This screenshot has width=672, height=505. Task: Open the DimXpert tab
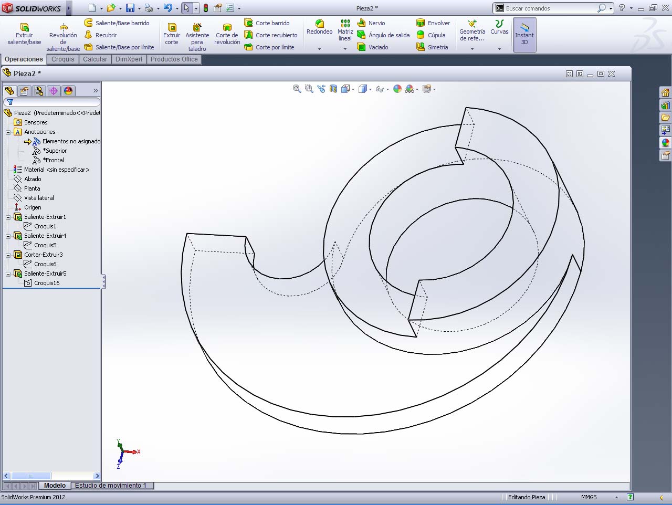pyautogui.click(x=129, y=59)
